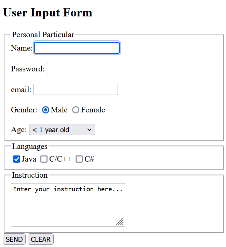Open the Age dropdown list
Screen dimensions: 226x247
point(62,130)
